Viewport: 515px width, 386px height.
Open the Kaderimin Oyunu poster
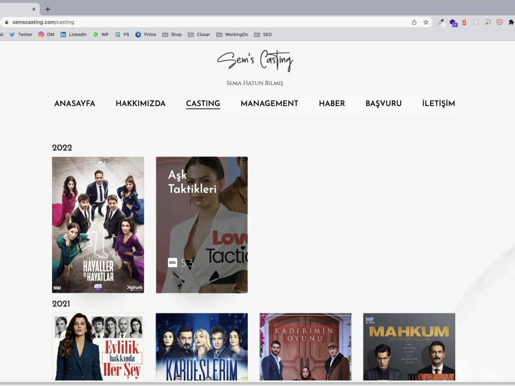305,346
